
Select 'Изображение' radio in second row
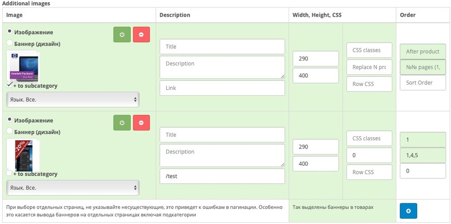tap(9, 120)
